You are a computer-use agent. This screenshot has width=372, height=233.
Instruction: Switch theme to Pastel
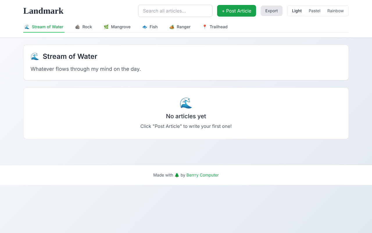314,11
